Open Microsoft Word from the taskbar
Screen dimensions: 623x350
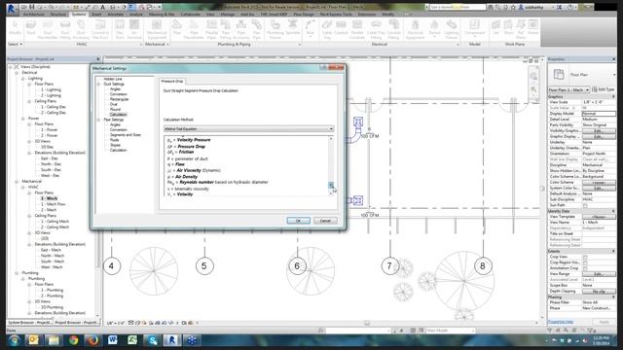click(x=113, y=340)
